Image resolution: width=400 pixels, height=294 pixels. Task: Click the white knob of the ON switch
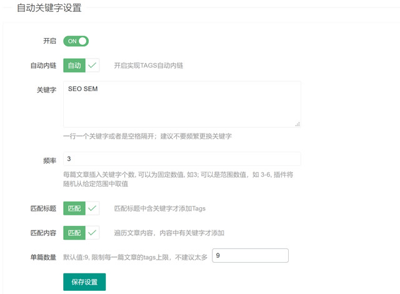click(x=82, y=41)
